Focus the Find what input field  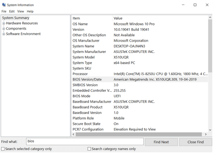coord(85,141)
